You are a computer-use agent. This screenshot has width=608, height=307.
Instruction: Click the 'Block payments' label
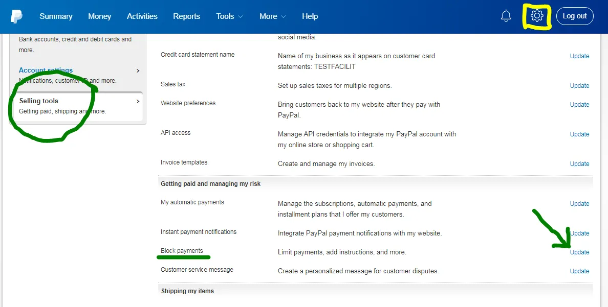click(x=182, y=250)
